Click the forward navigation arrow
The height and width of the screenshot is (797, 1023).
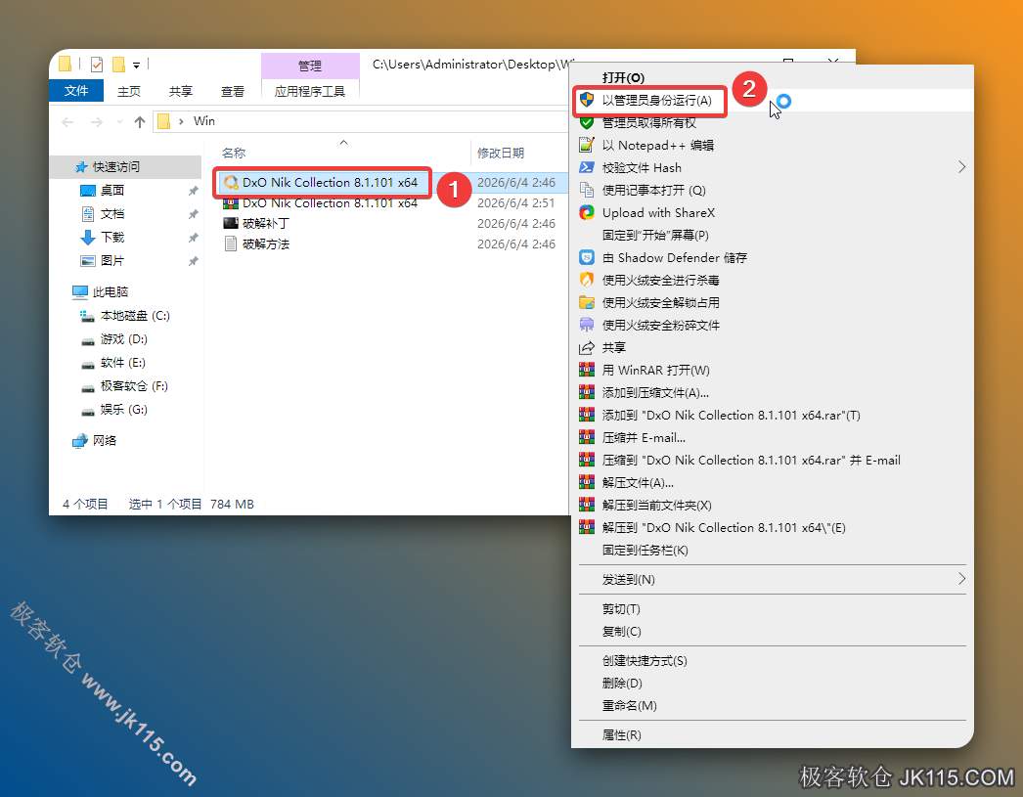pyautogui.click(x=97, y=122)
